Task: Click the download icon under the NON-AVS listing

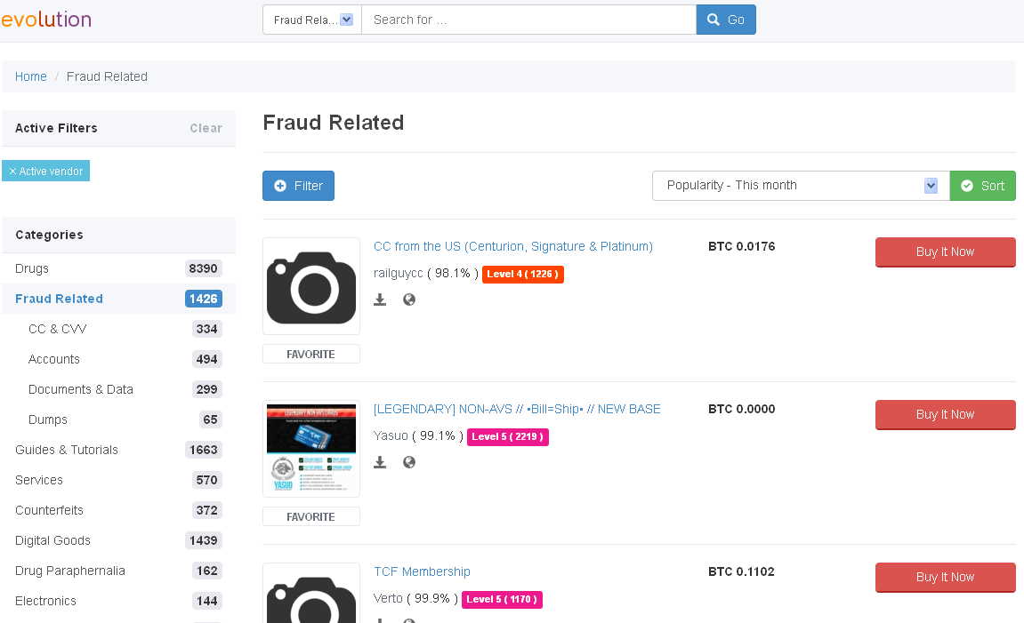Action: pos(380,462)
